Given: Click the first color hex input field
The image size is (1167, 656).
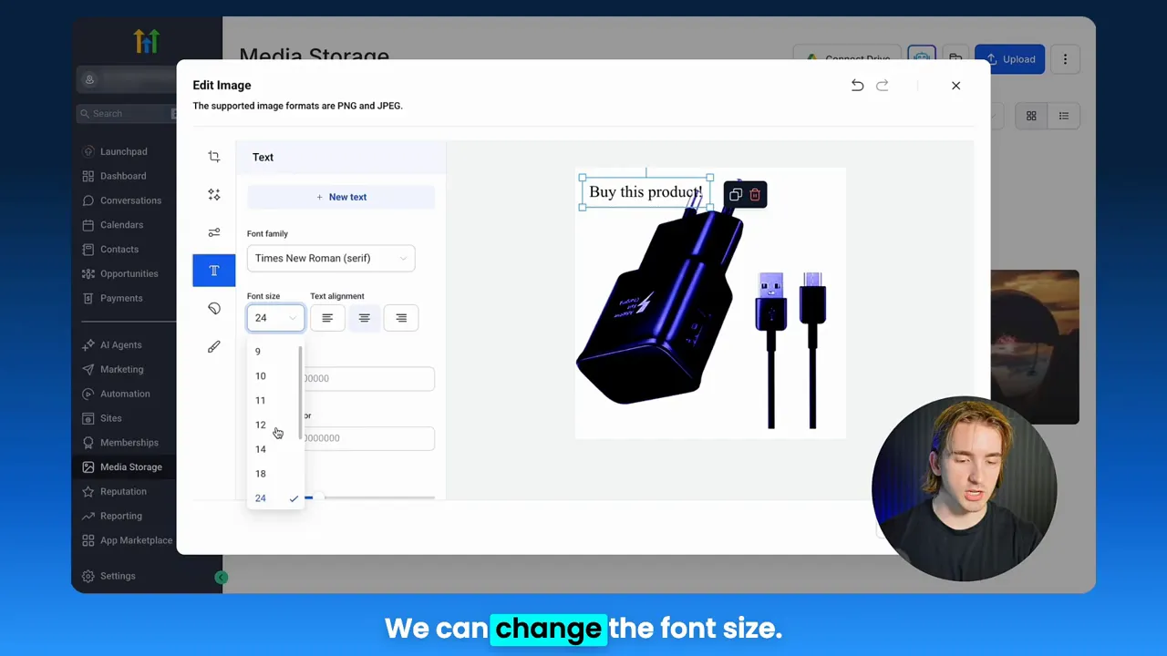Looking at the screenshot, I should click(x=369, y=378).
